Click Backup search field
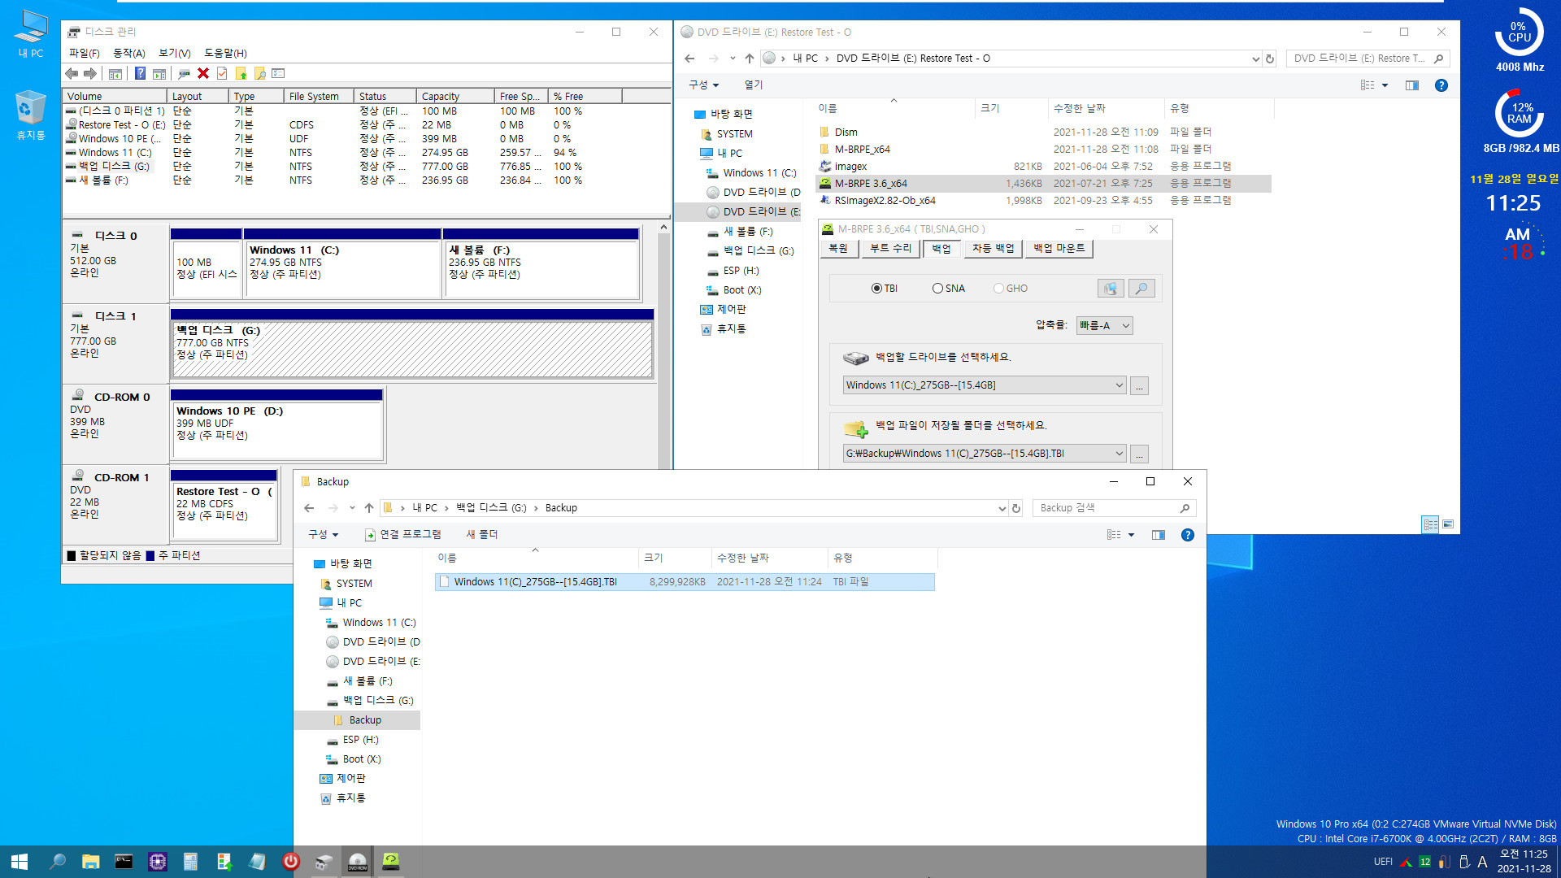This screenshot has height=878, width=1561. pyautogui.click(x=1114, y=508)
